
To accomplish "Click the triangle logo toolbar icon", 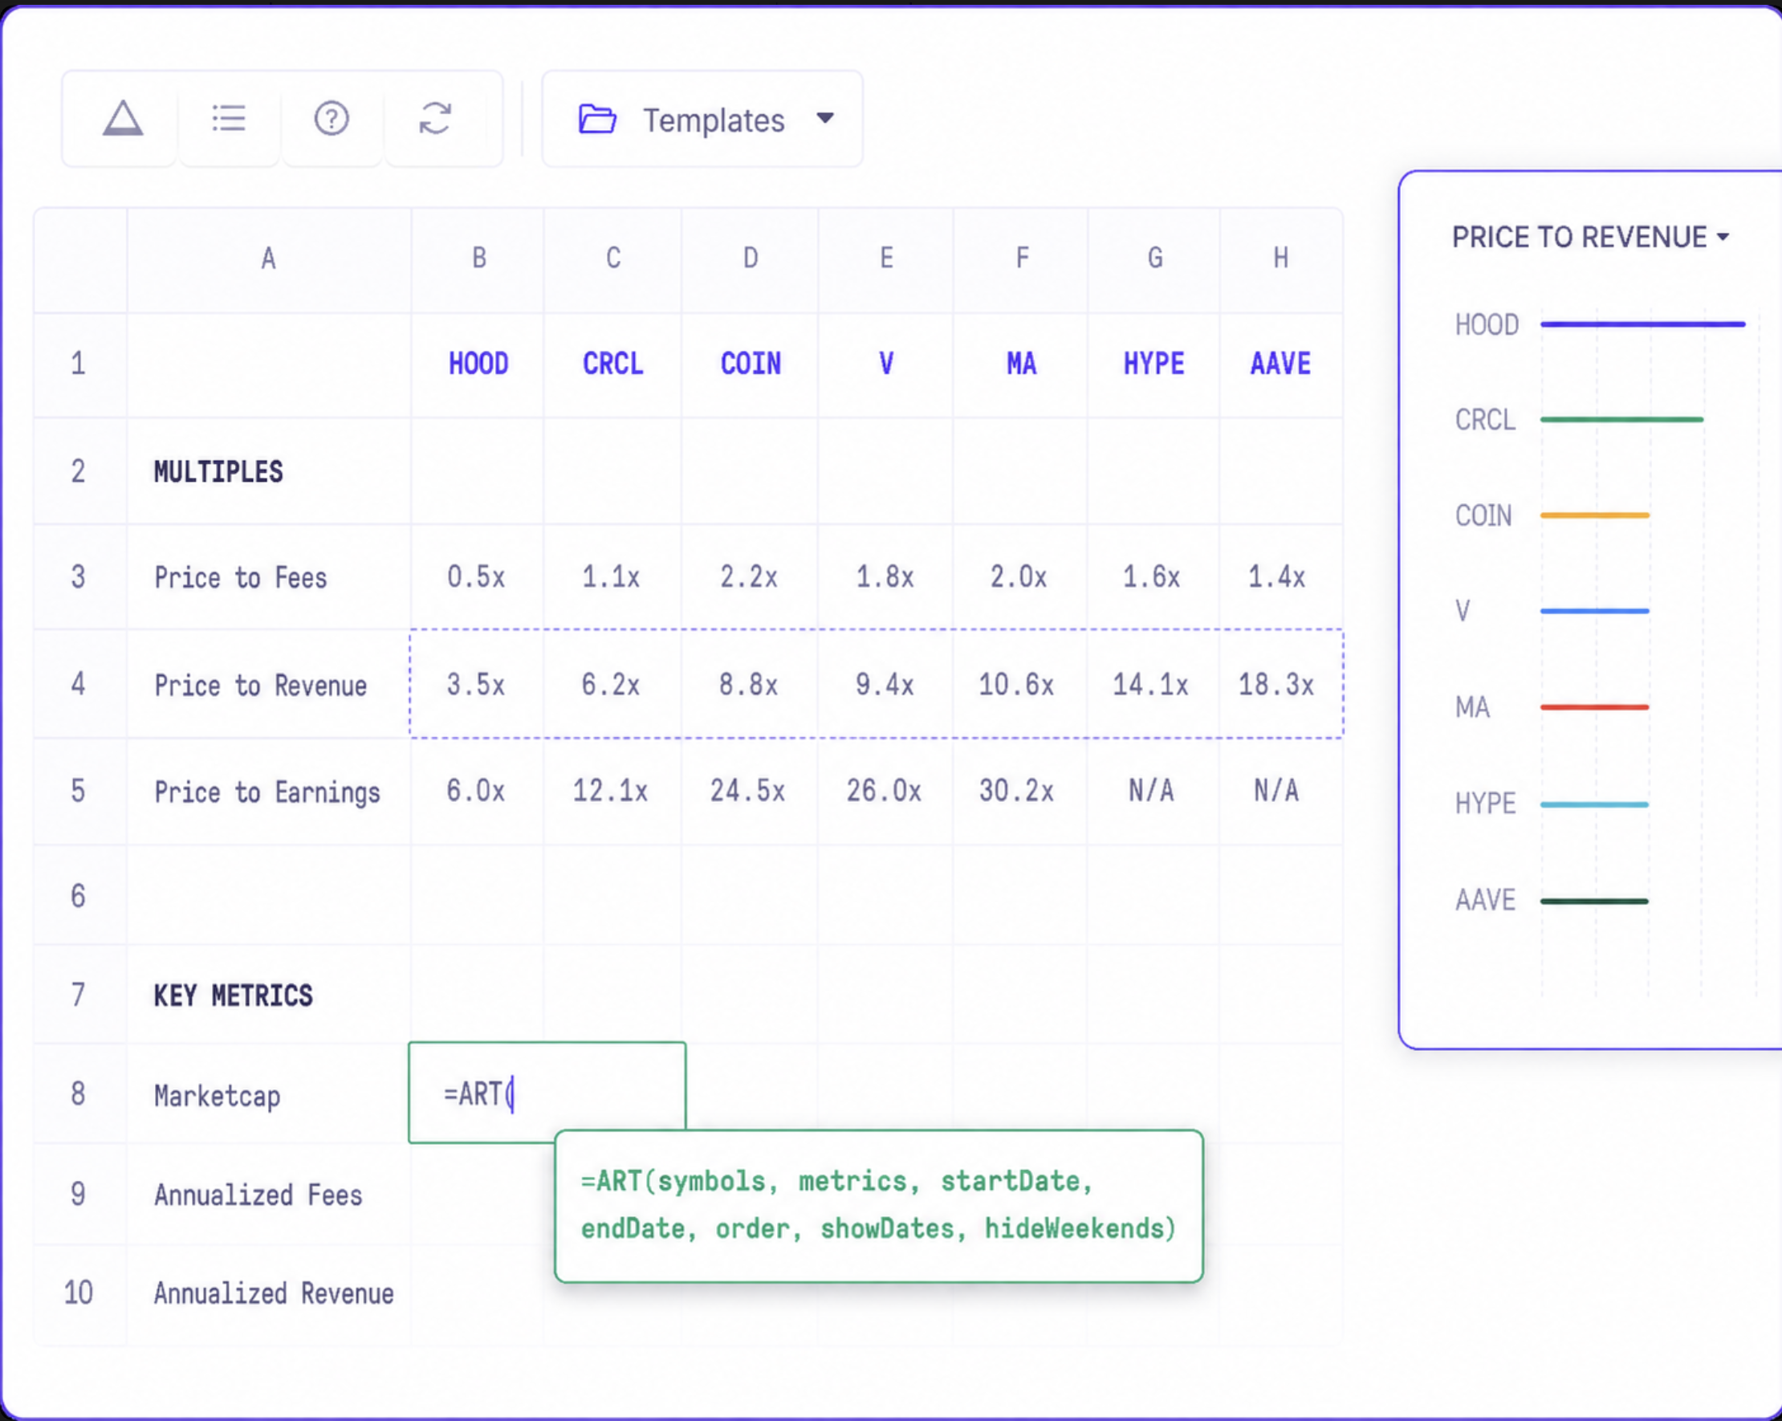I will pos(122,118).
